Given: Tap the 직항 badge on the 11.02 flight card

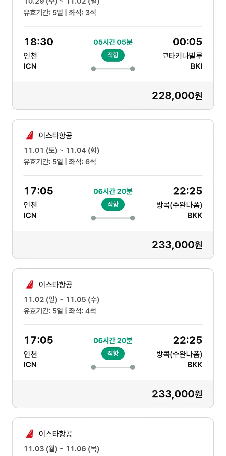Looking at the screenshot, I should coord(113,354).
